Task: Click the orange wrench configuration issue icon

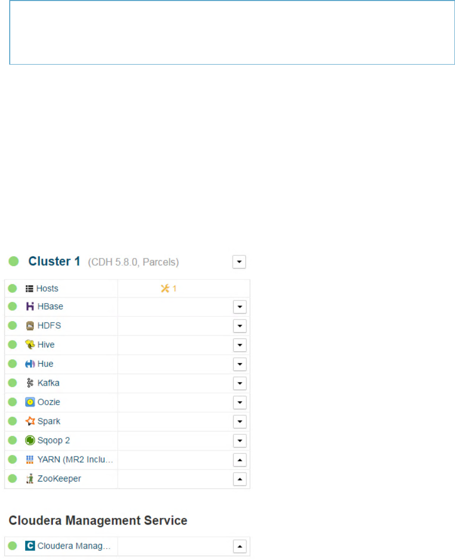Action: point(165,288)
